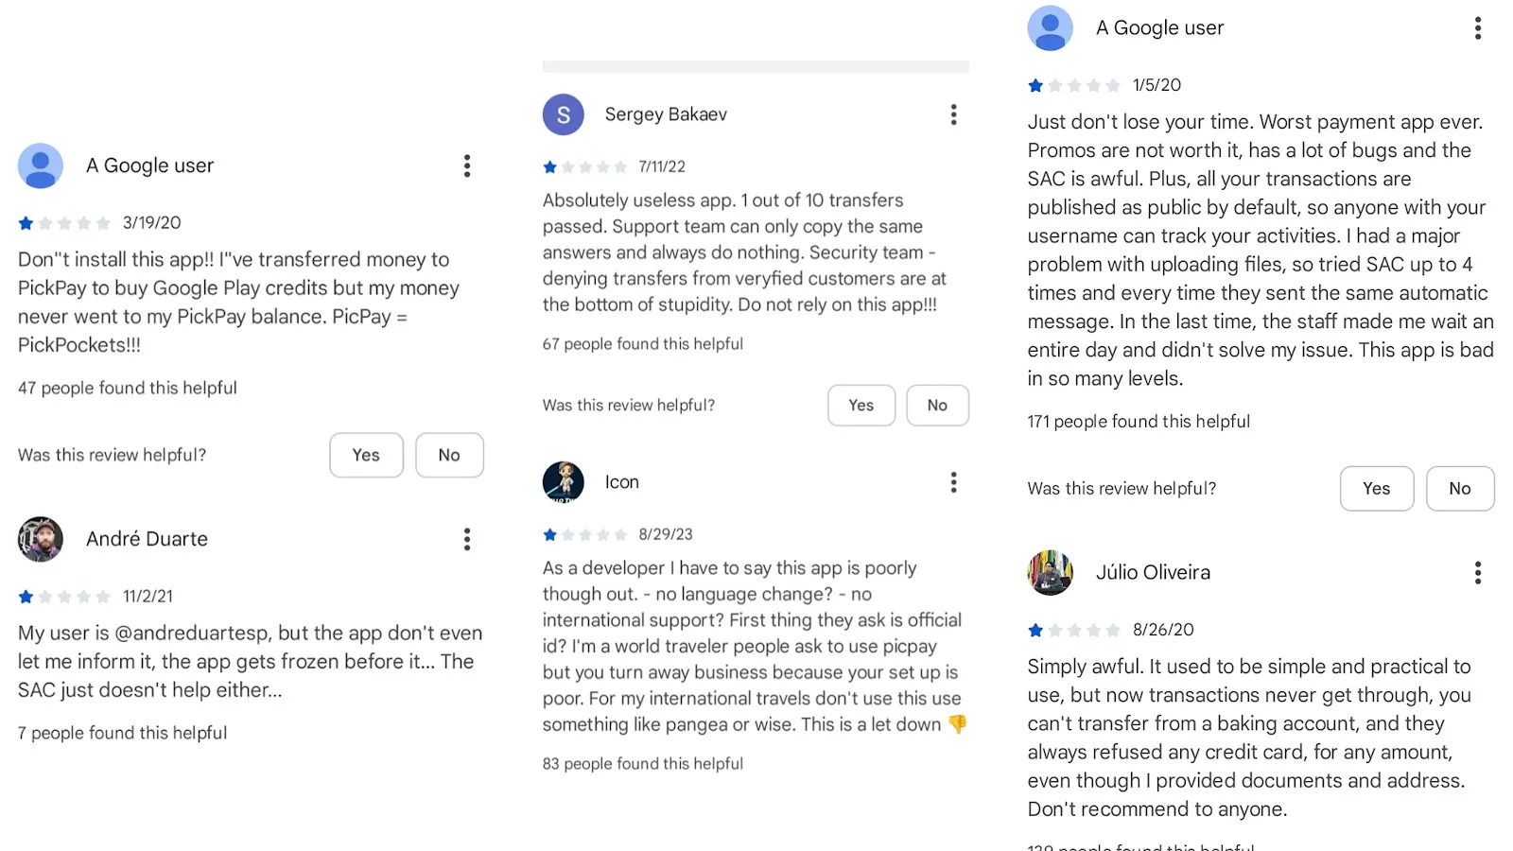The width and height of the screenshot is (1513, 851).
Task: Select No for the 3/19/20 review
Action: (449, 455)
